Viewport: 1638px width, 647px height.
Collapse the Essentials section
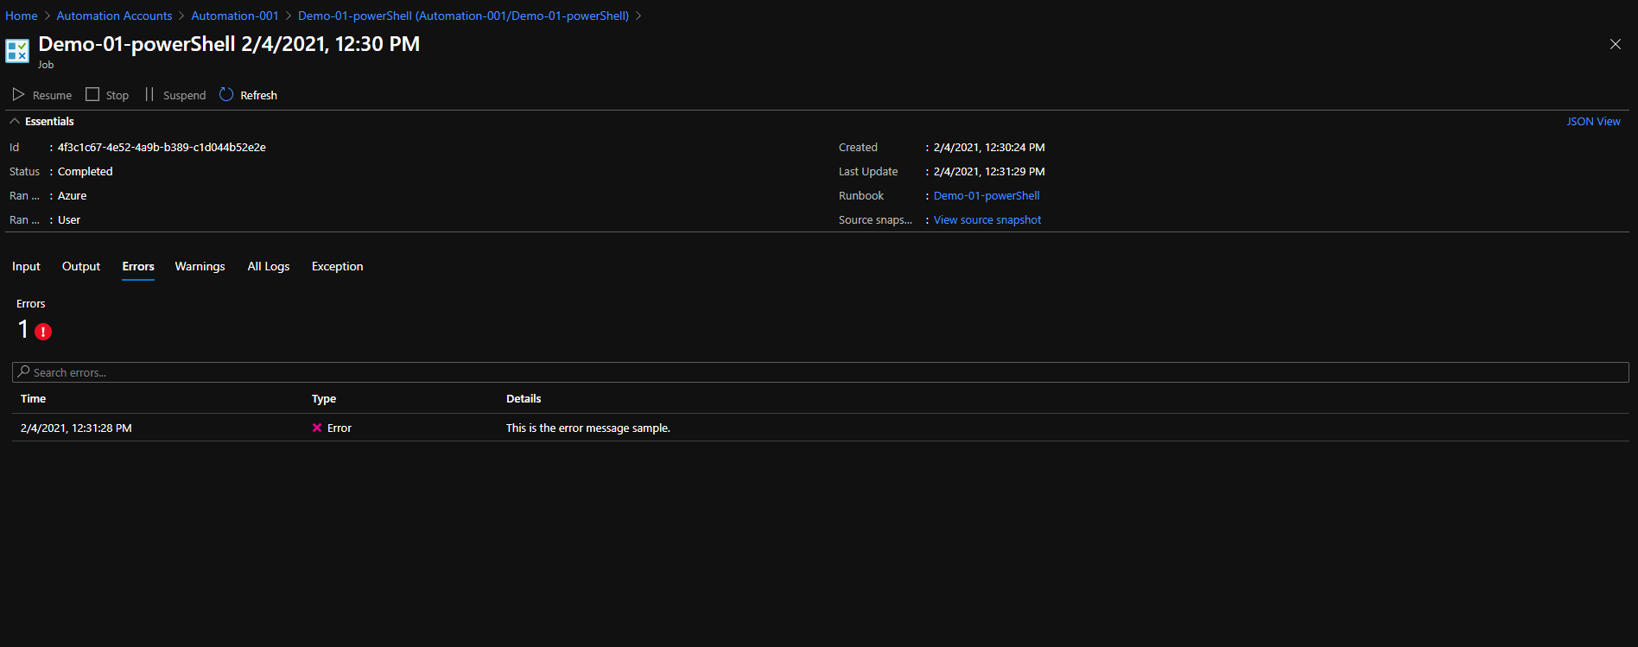[15, 121]
